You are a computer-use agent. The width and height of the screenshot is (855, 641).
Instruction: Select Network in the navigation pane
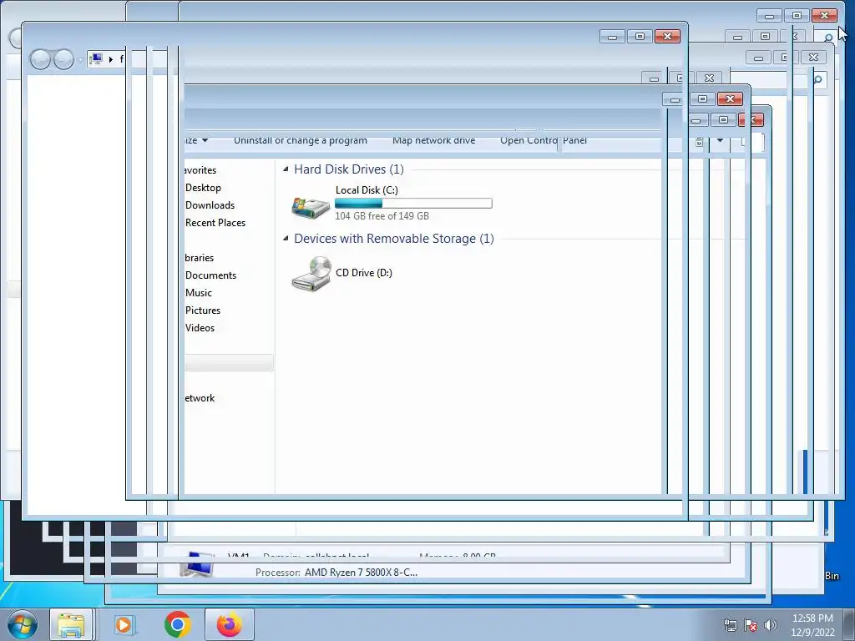pyautogui.click(x=200, y=398)
